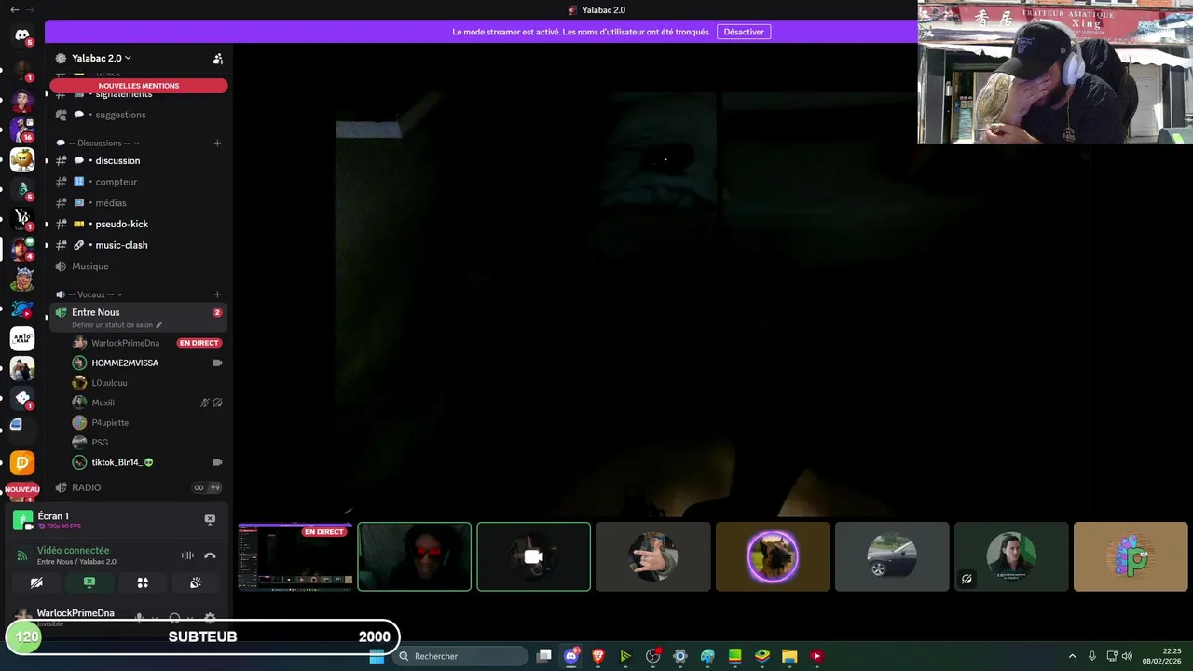This screenshot has width=1193, height=671.
Task: Open user settings gear
Action: (210, 618)
